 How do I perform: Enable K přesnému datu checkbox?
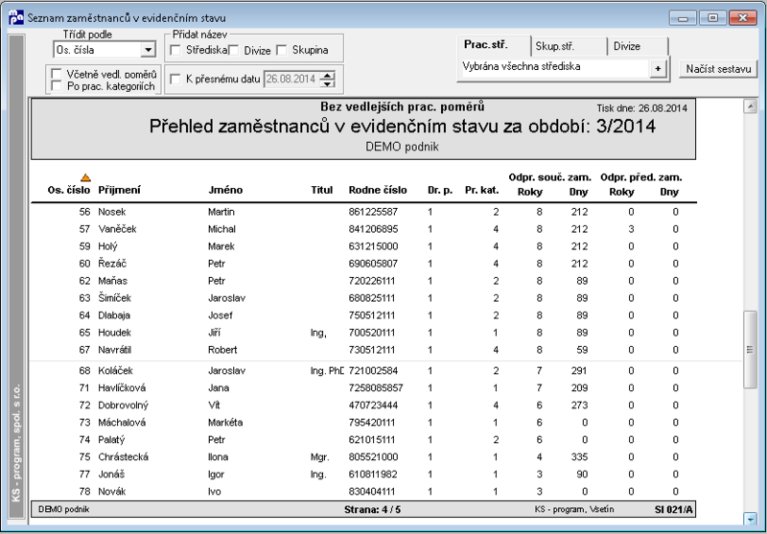coord(175,79)
